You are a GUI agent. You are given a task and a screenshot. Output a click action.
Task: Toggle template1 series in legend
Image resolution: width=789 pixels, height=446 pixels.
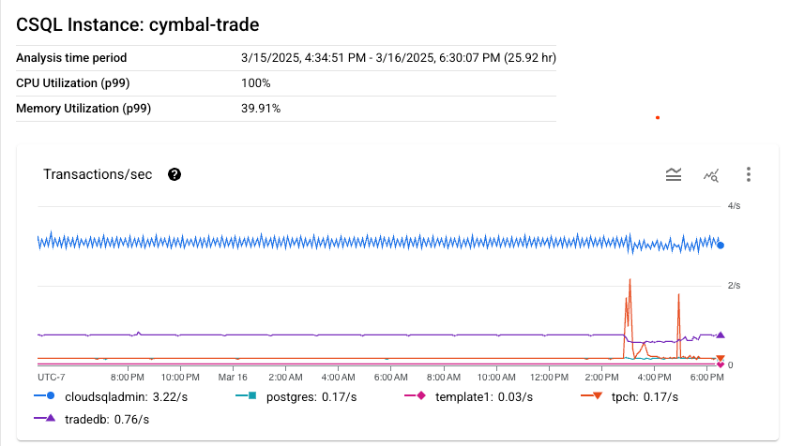click(468, 396)
